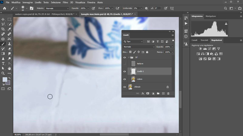Add Levels adjustment
Viewport: 243px width, 136px height.
(205, 49)
